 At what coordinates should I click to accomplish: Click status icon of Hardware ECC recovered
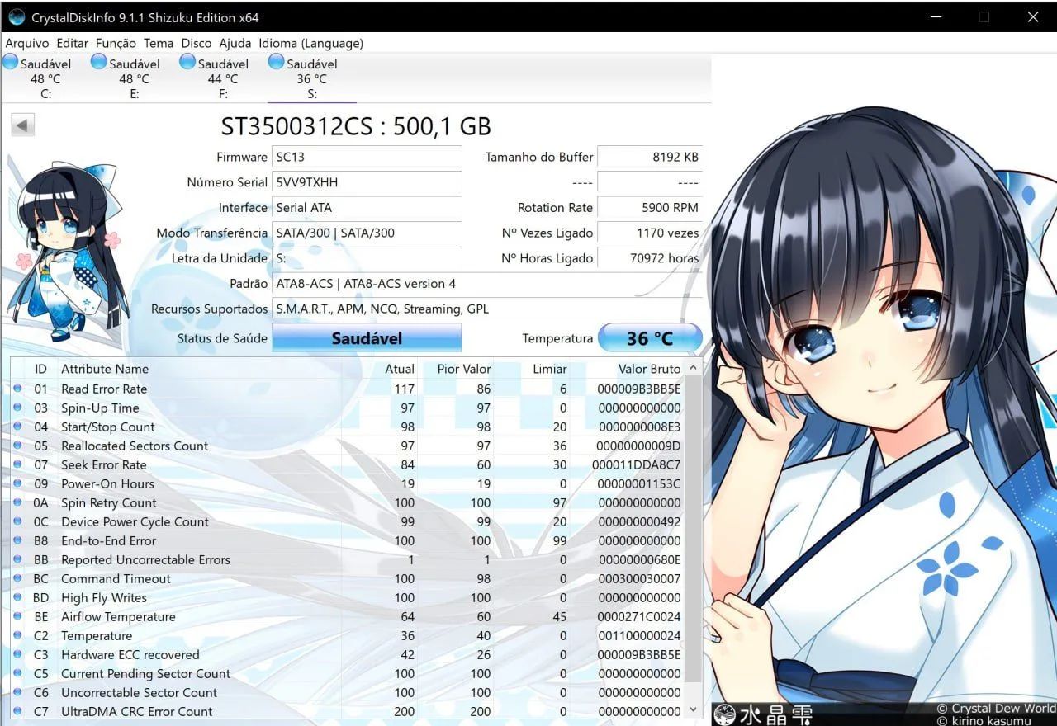click(18, 654)
